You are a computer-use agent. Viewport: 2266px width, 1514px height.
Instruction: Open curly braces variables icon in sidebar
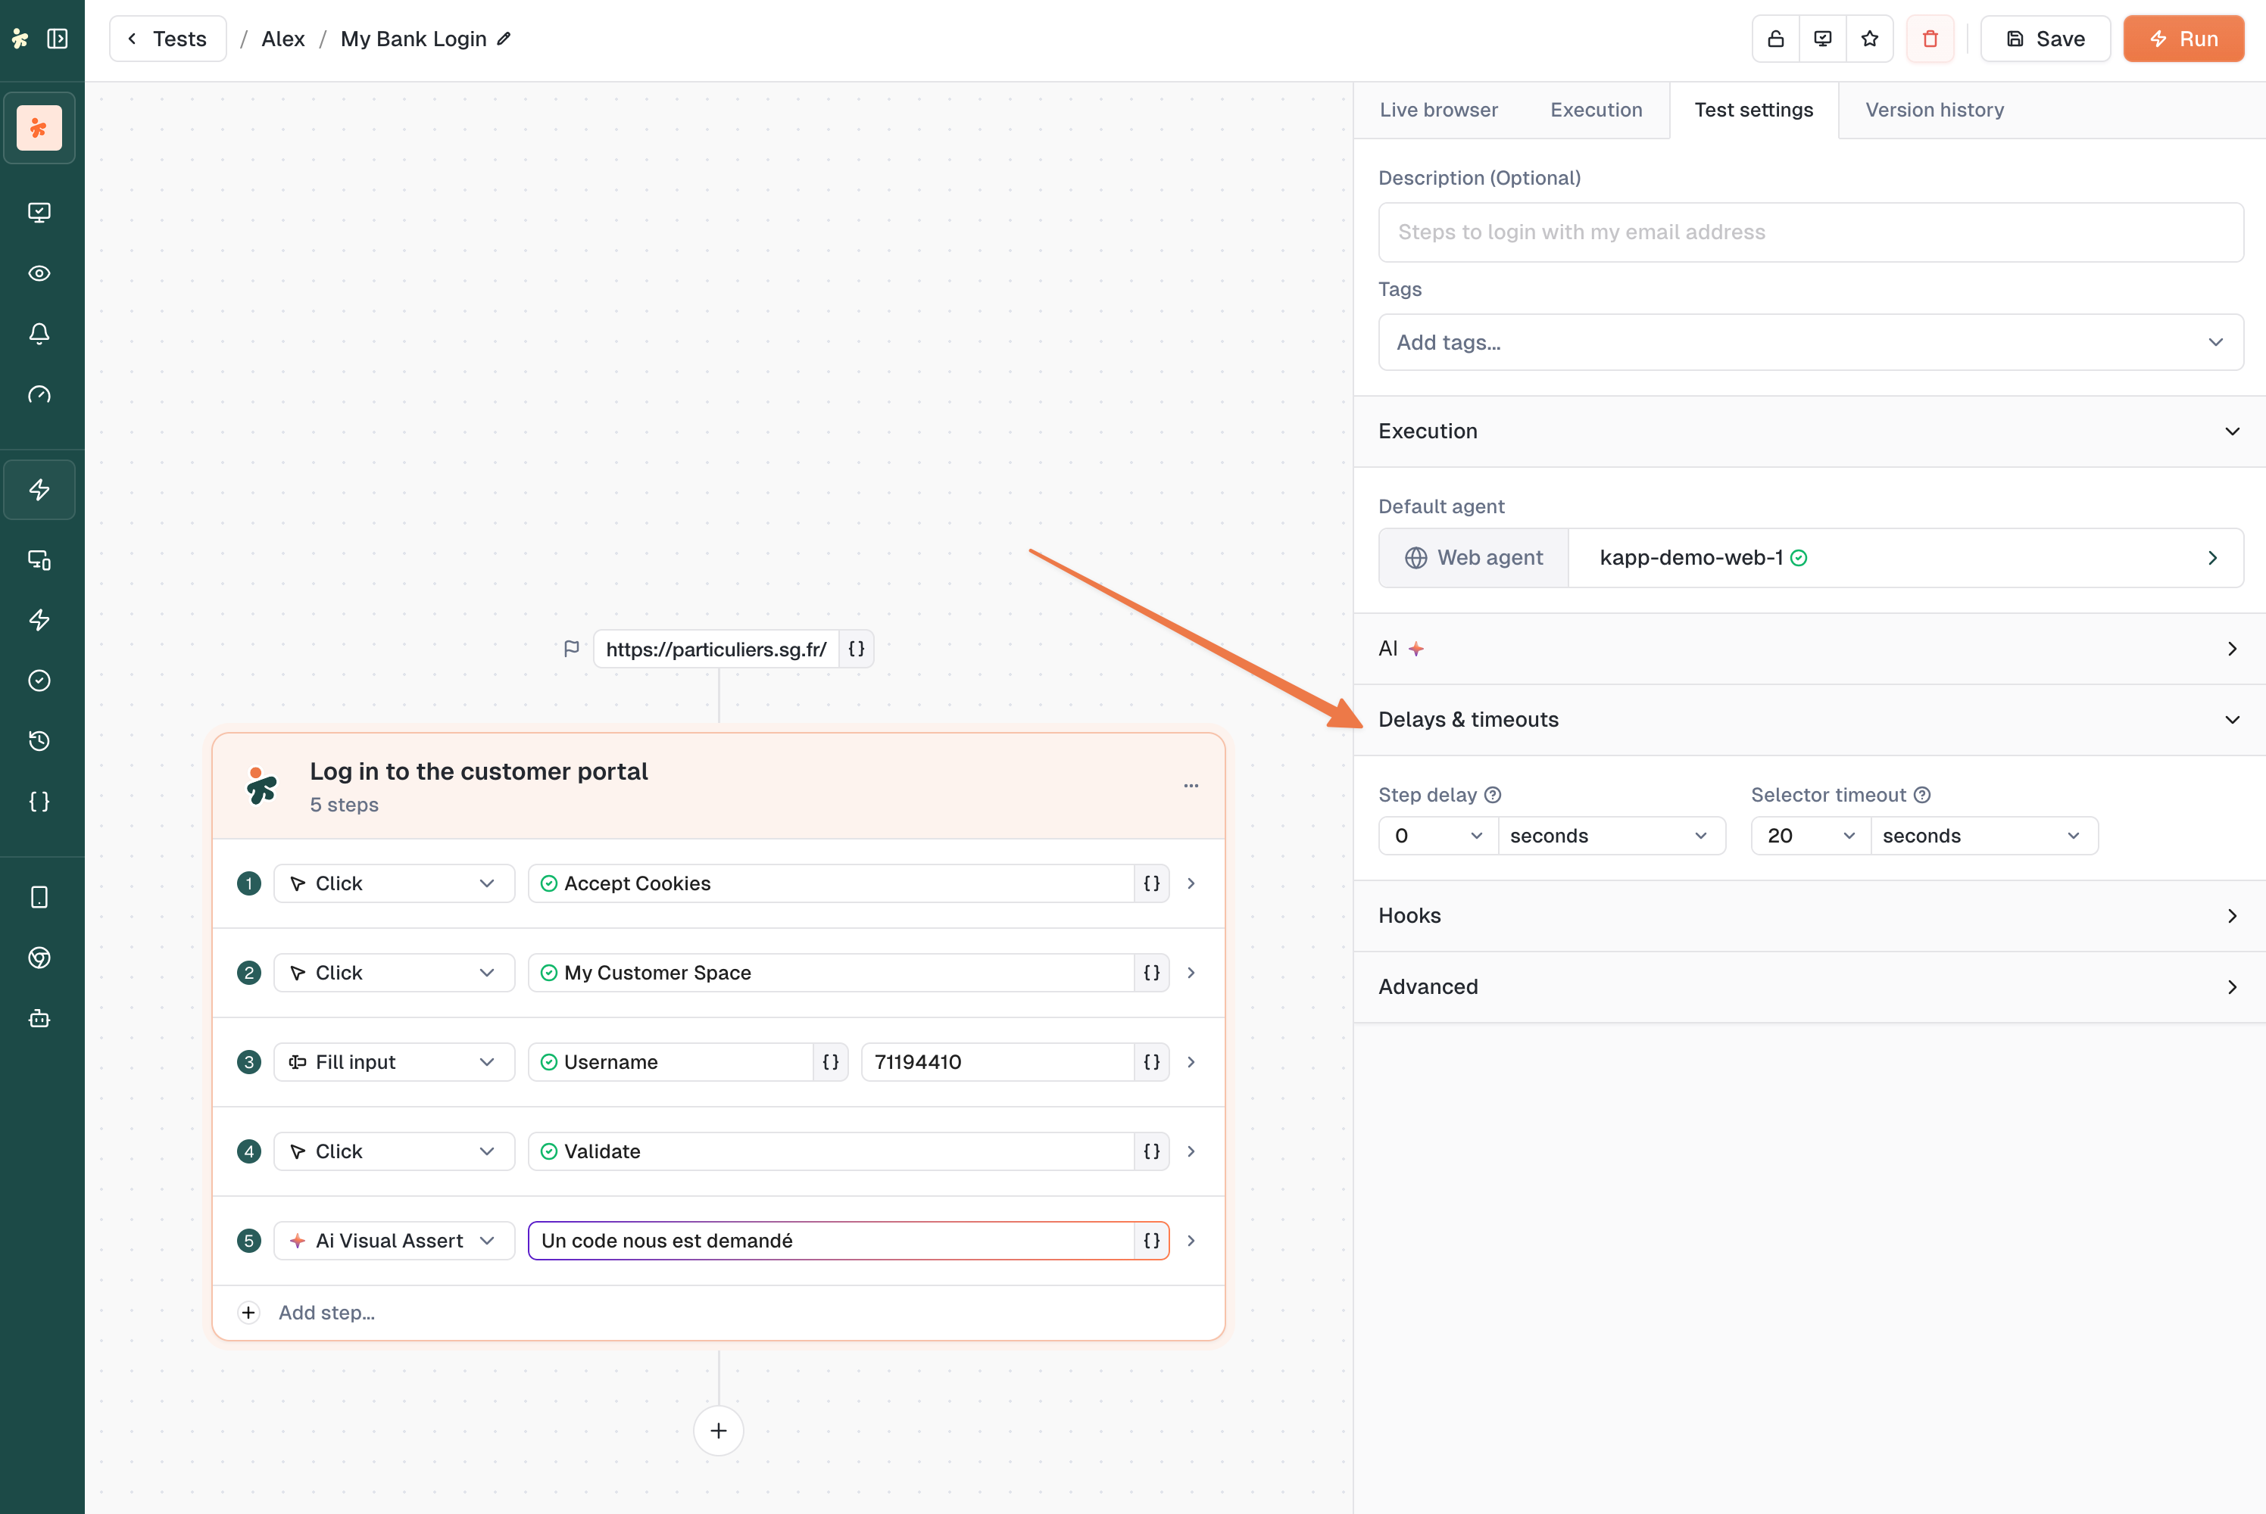39,802
